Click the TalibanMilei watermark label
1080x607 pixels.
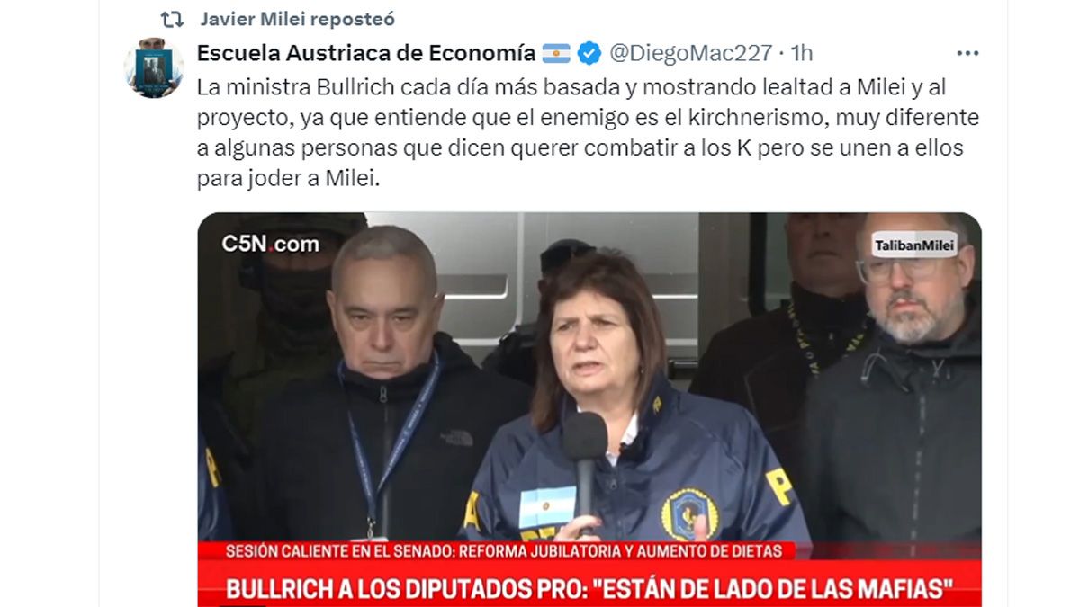(x=915, y=245)
